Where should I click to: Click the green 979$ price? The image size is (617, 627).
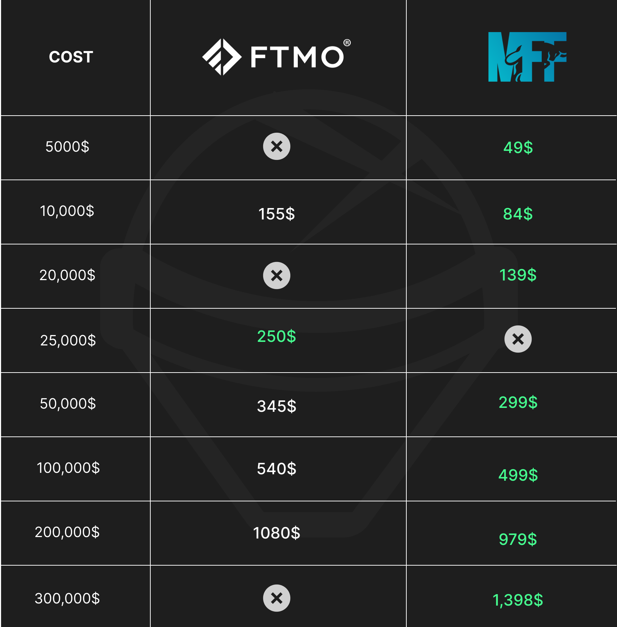[x=518, y=539]
